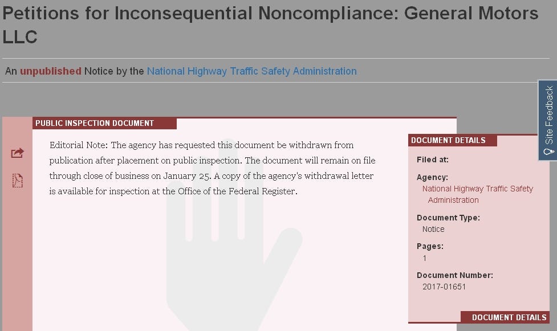Click the 'Filed at:' field label
This screenshot has width=557, height=331.
point(433,160)
